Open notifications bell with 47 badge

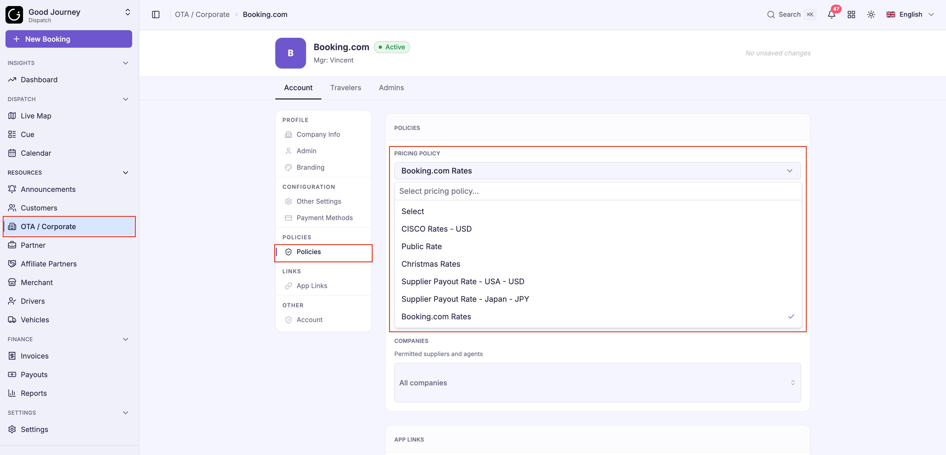(x=832, y=14)
